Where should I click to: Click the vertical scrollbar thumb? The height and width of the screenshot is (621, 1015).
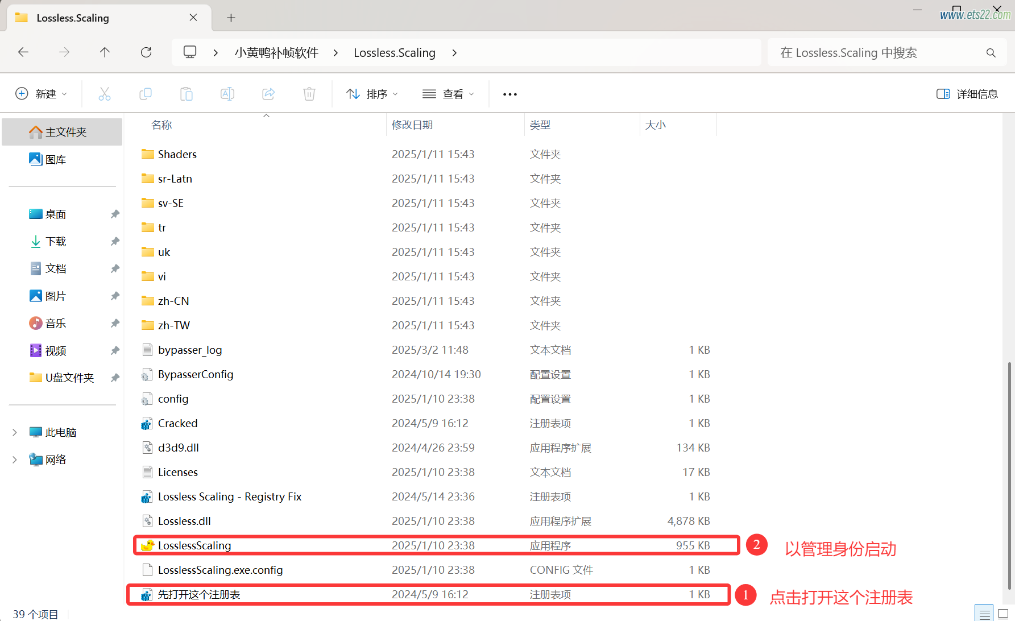[x=1009, y=475]
